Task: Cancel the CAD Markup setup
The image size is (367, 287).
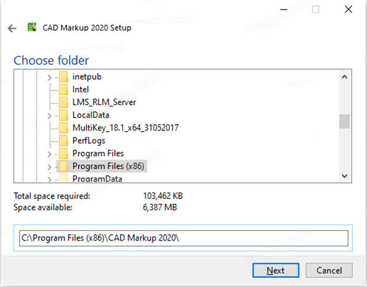Action: pyautogui.click(x=329, y=270)
